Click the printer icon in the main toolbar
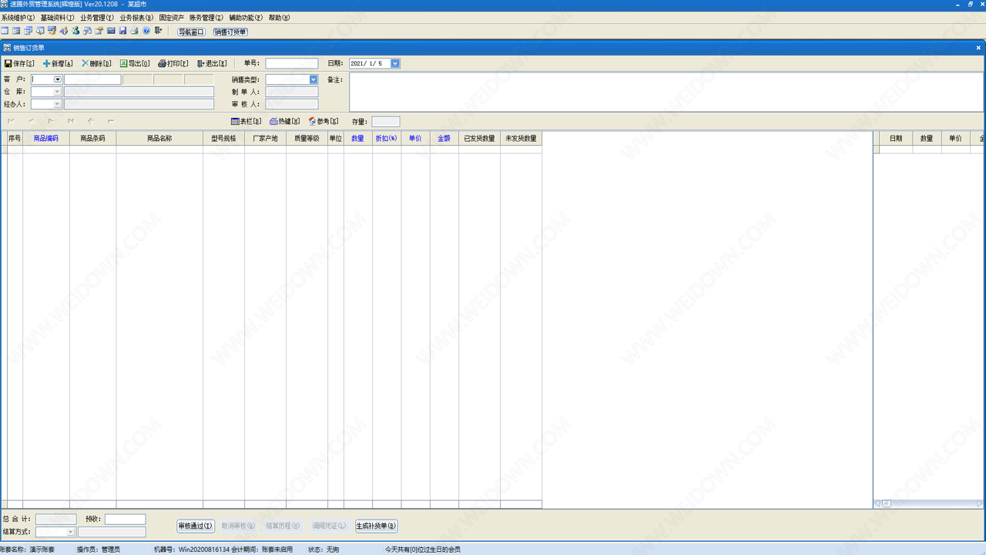This screenshot has width=986, height=555. pos(134,31)
